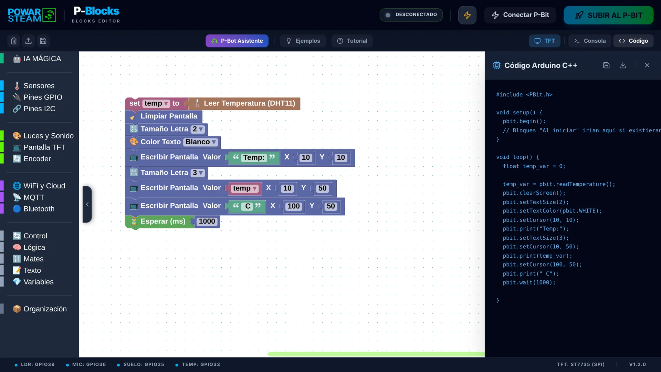This screenshot has height=372, width=661.
Task: Toggle the Código panel
Action: (x=633, y=41)
